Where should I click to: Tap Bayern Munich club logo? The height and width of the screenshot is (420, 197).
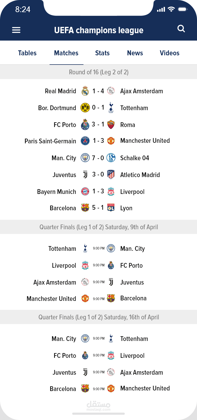85,192
